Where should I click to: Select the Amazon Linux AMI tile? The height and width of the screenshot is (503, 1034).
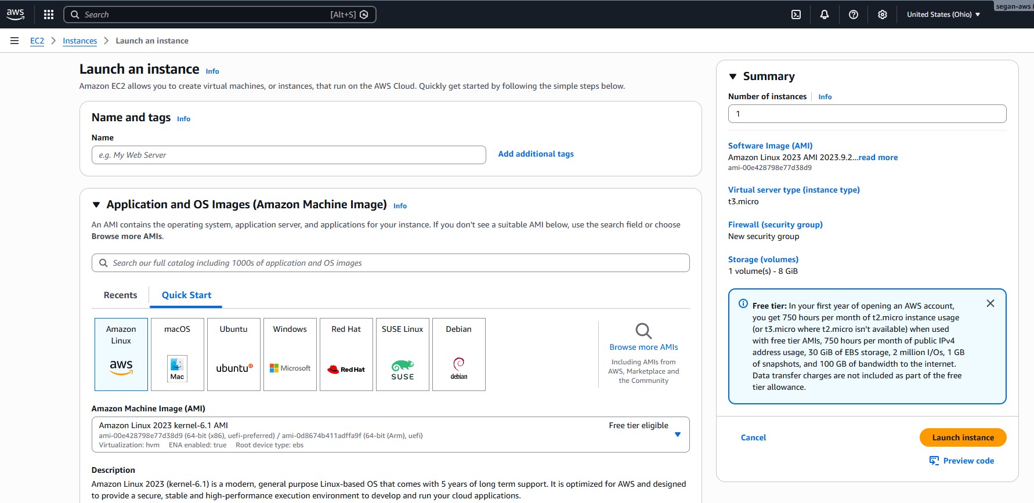tap(121, 354)
